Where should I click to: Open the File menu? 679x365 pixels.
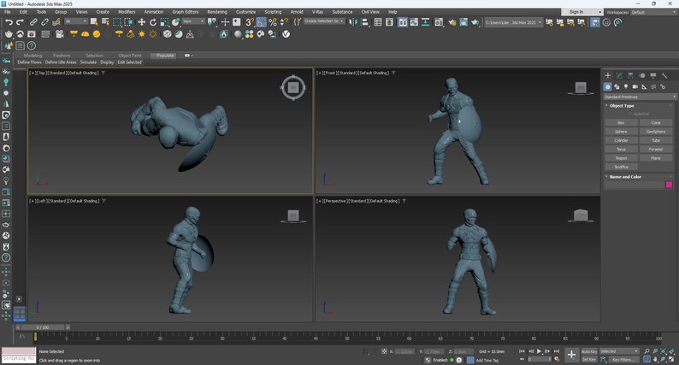(8, 12)
